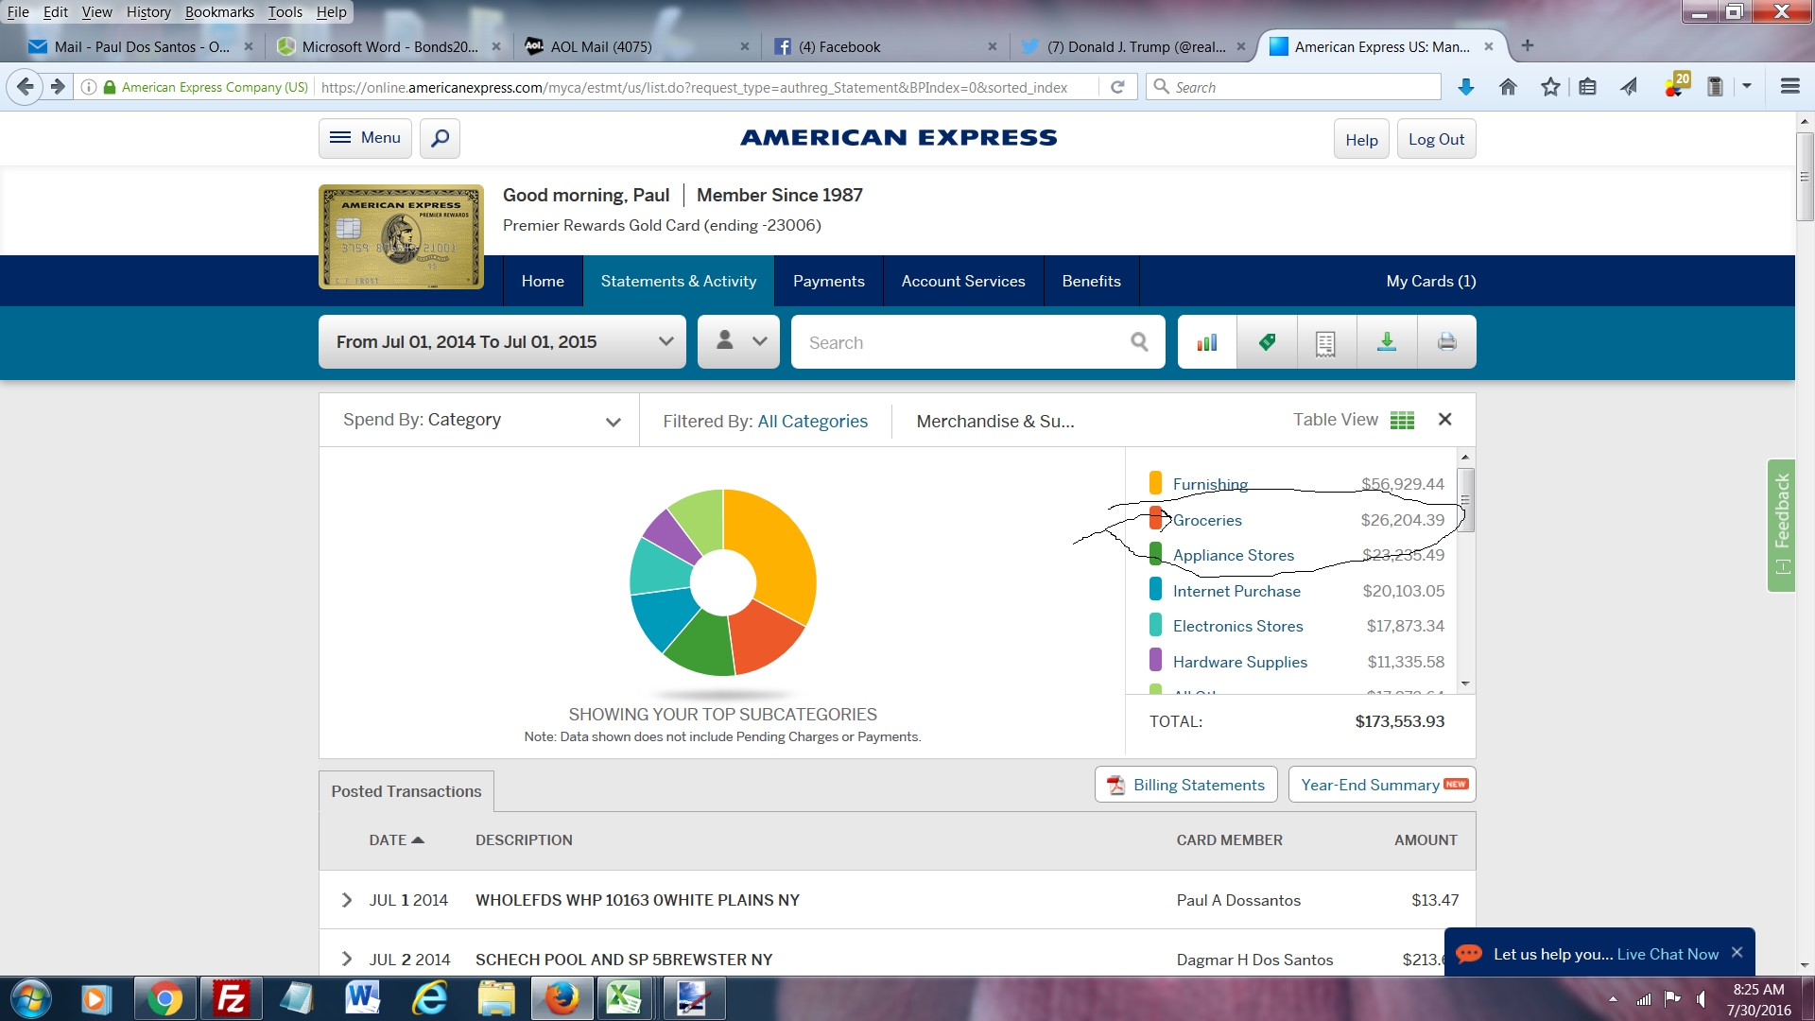Open FileZilla from taskbar
The width and height of the screenshot is (1815, 1021).
(x=231, y=998)
